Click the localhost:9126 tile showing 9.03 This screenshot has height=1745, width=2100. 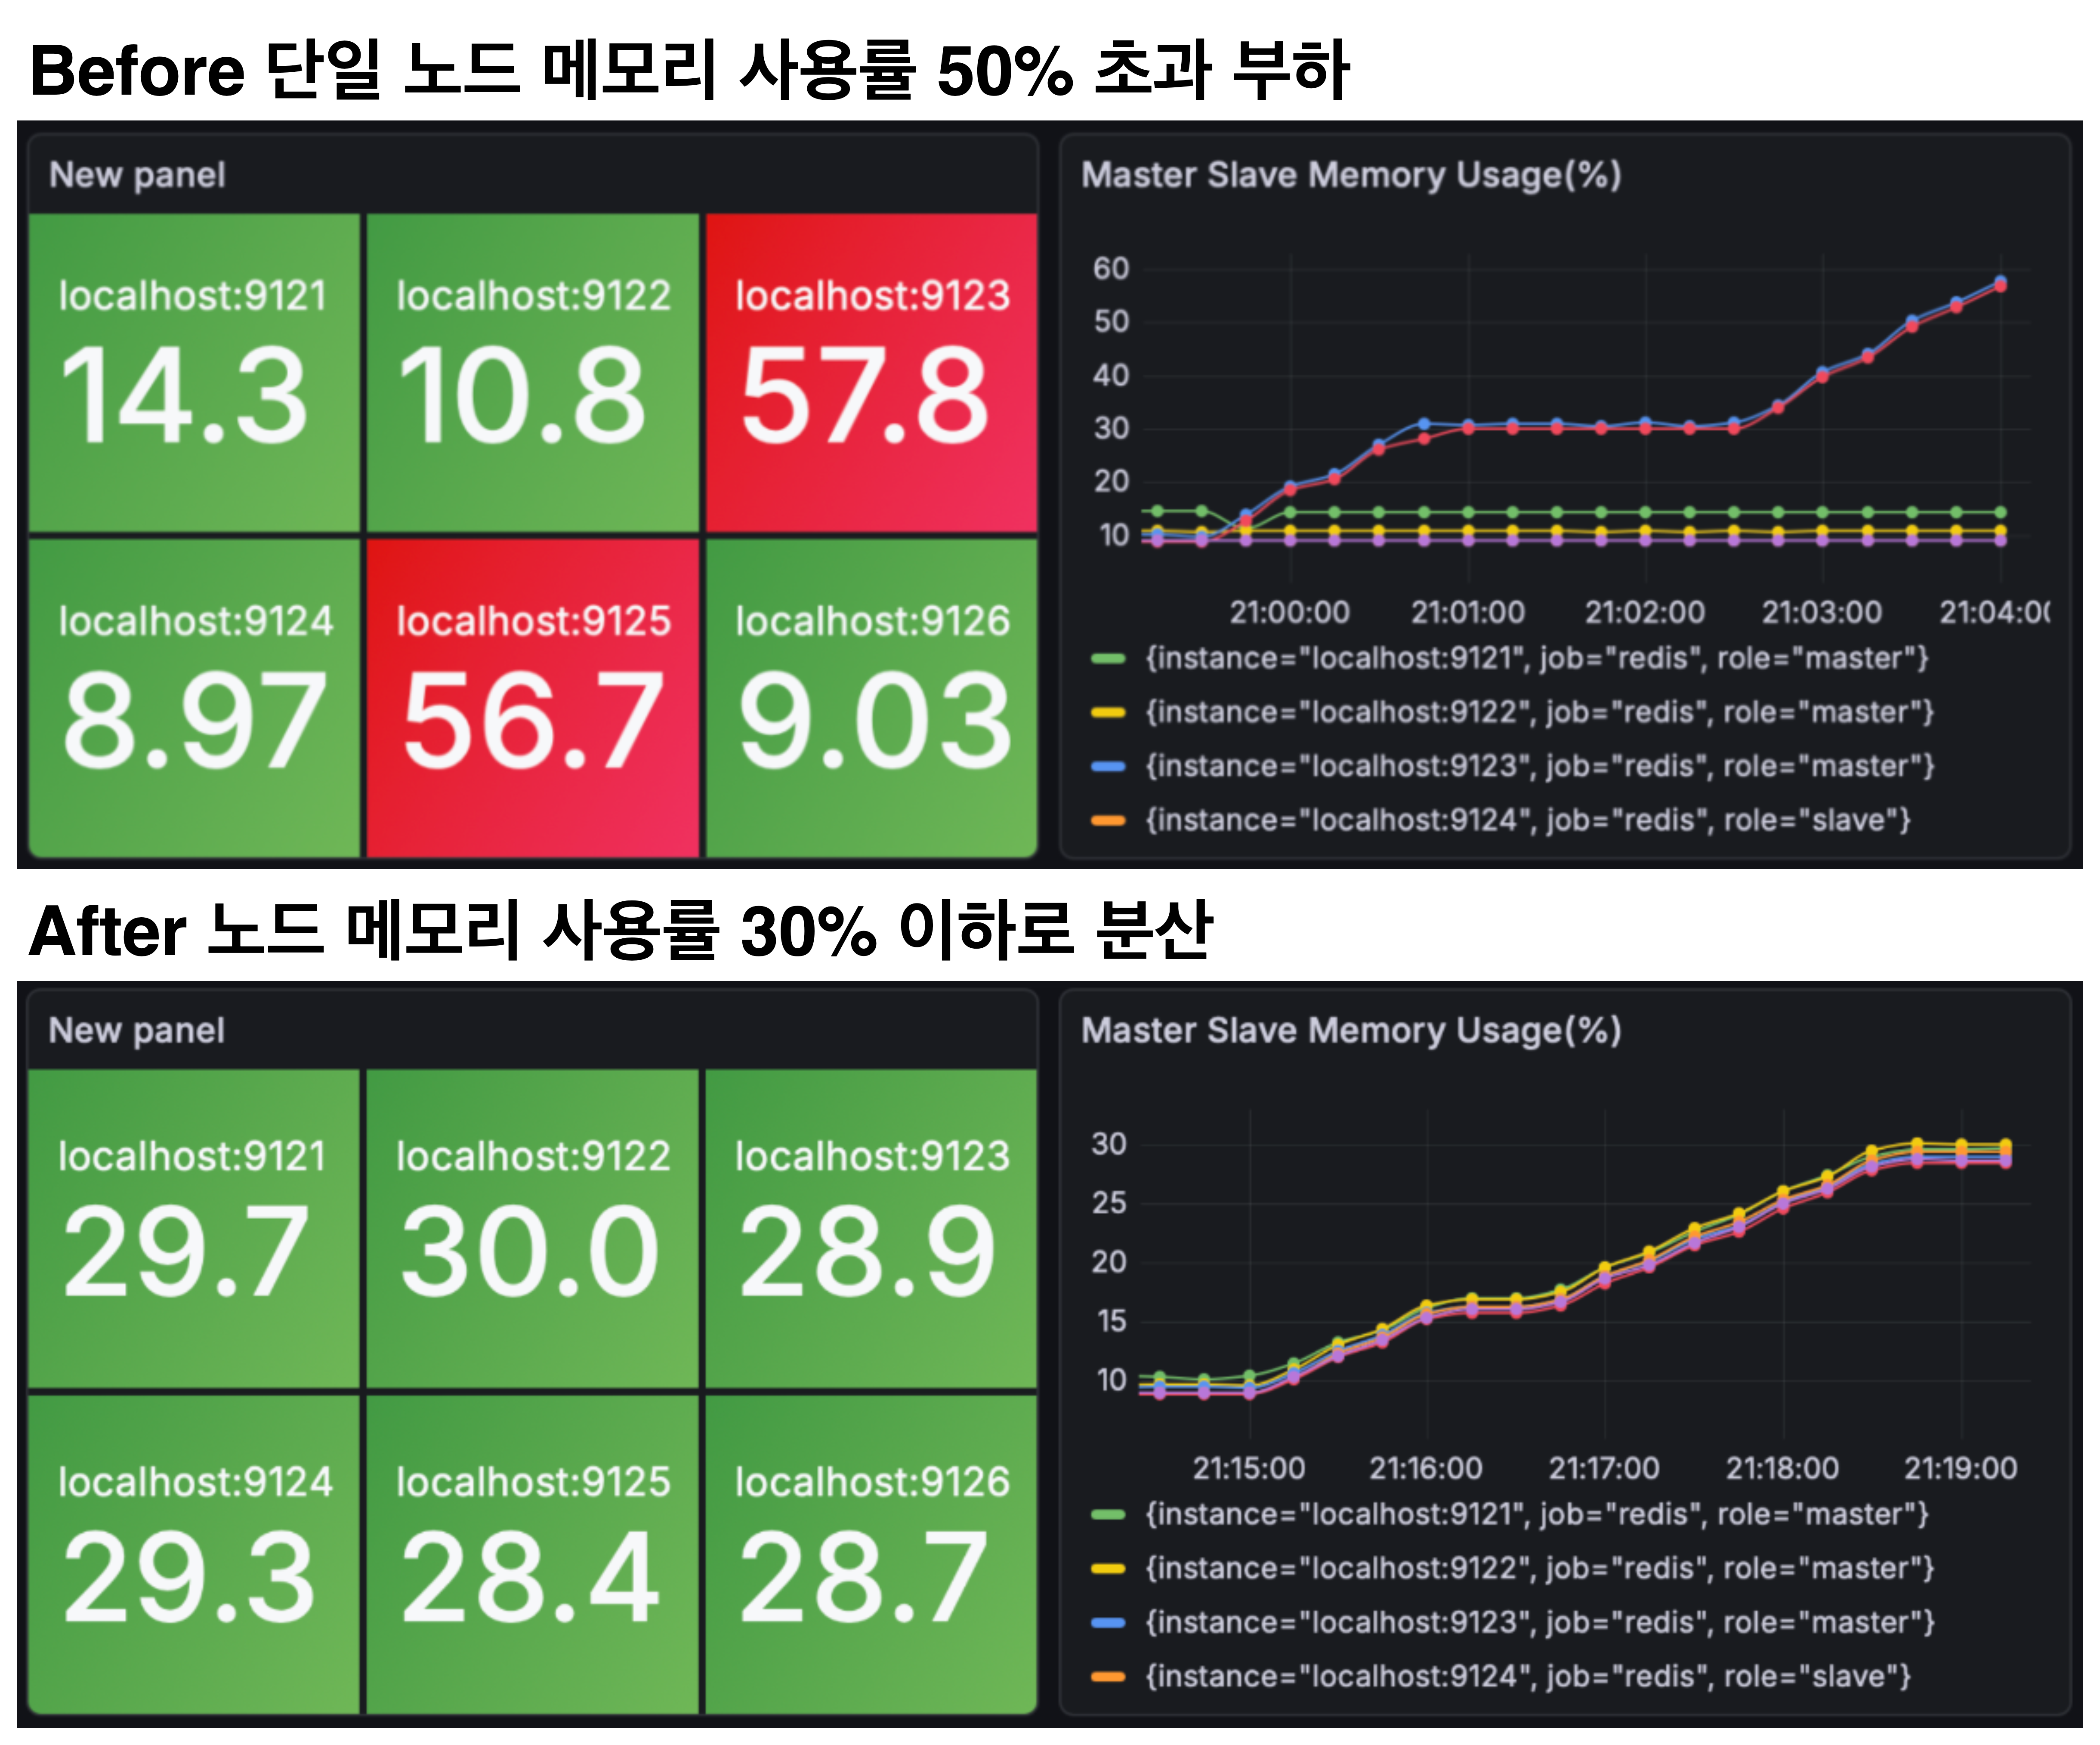tap(871, 697)
